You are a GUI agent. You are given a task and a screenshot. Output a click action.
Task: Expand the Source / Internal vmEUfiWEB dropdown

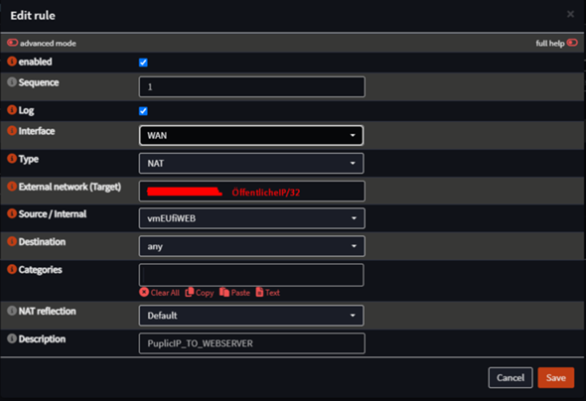coord(252,218)
